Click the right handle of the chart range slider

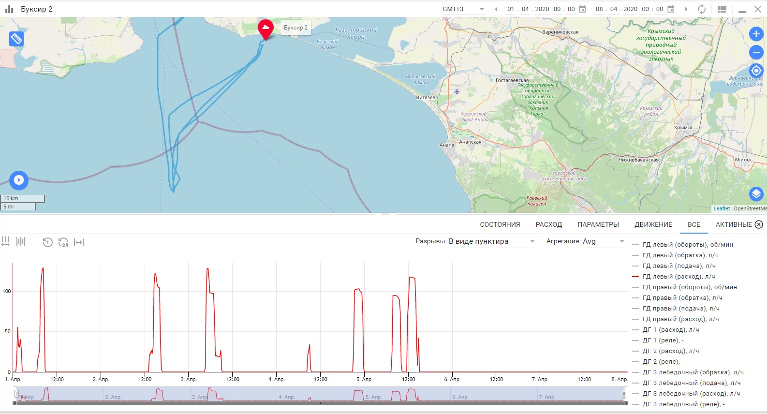click(624, 394)
